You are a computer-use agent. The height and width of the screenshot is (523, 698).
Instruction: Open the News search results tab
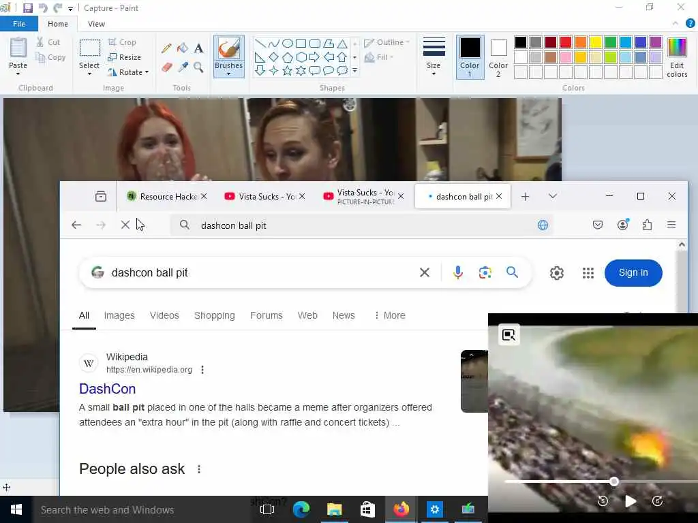[344, 315]
